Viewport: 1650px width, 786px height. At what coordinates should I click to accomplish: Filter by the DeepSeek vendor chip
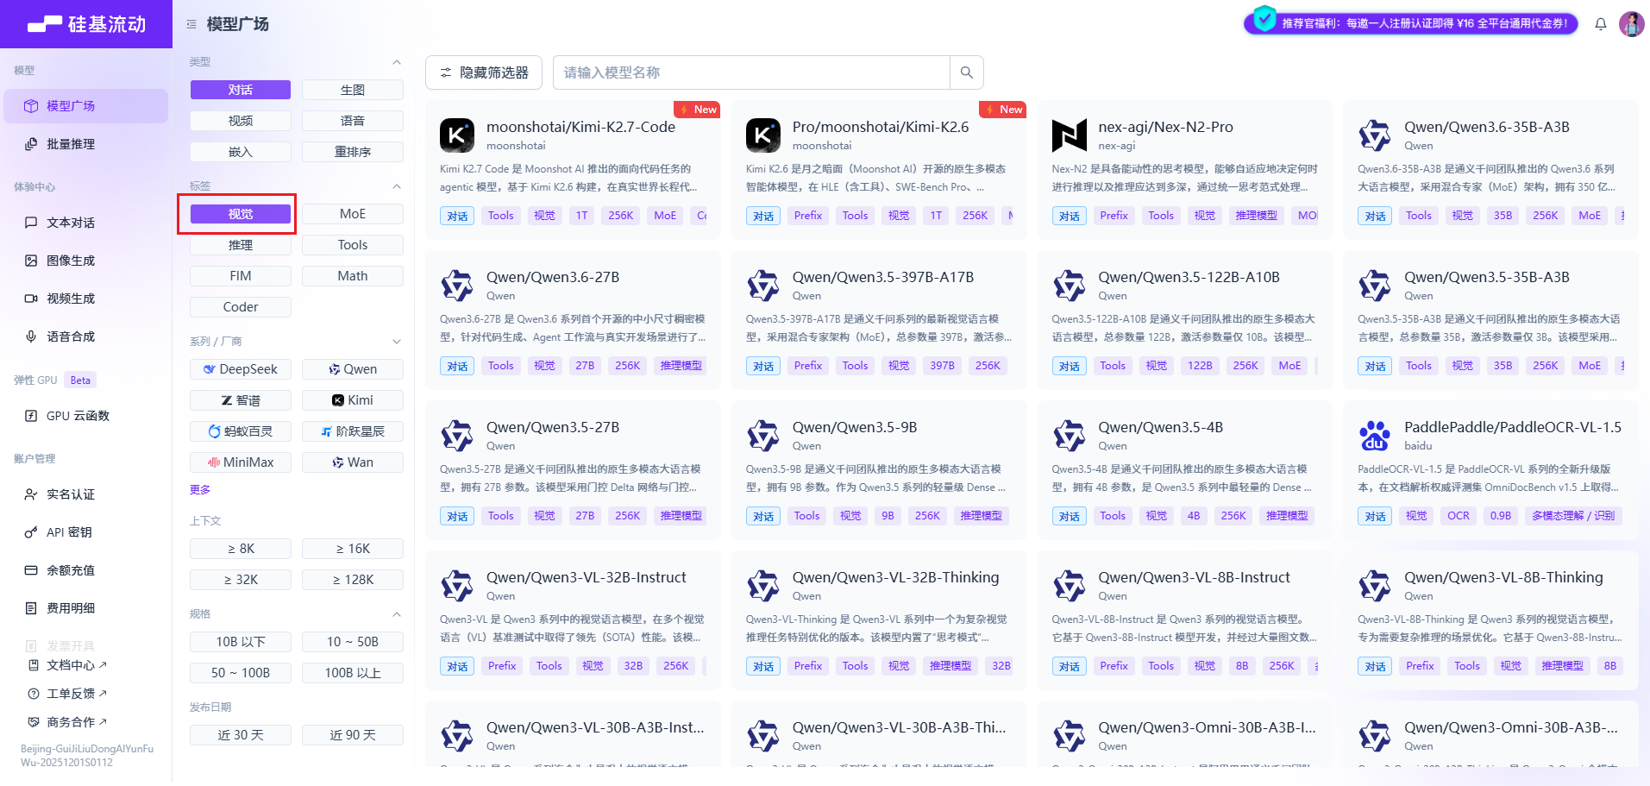(x=241, y=369)
